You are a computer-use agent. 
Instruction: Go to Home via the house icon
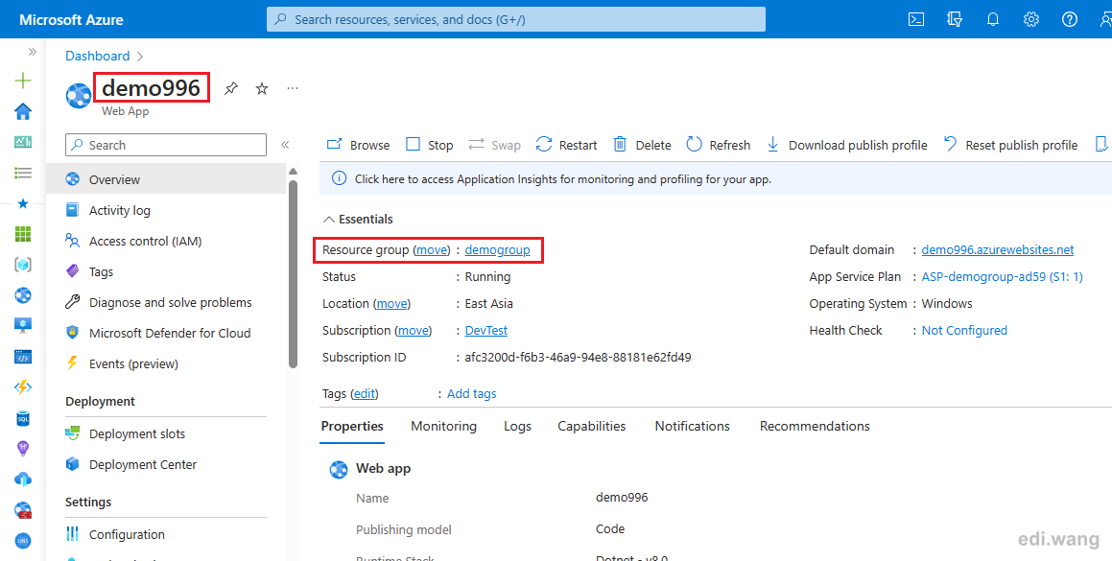[x=23, y=111]
